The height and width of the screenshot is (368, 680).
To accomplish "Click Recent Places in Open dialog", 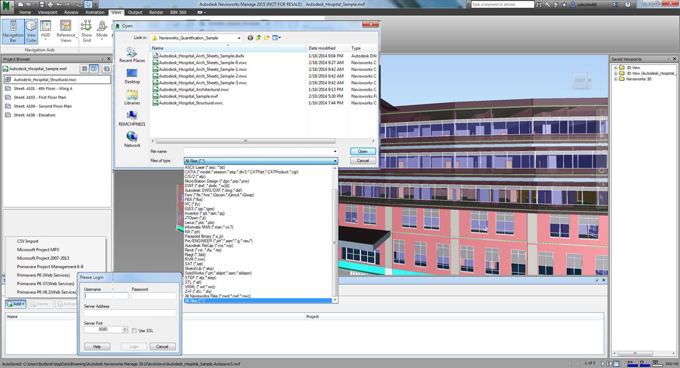I will [x=132, y=55].
